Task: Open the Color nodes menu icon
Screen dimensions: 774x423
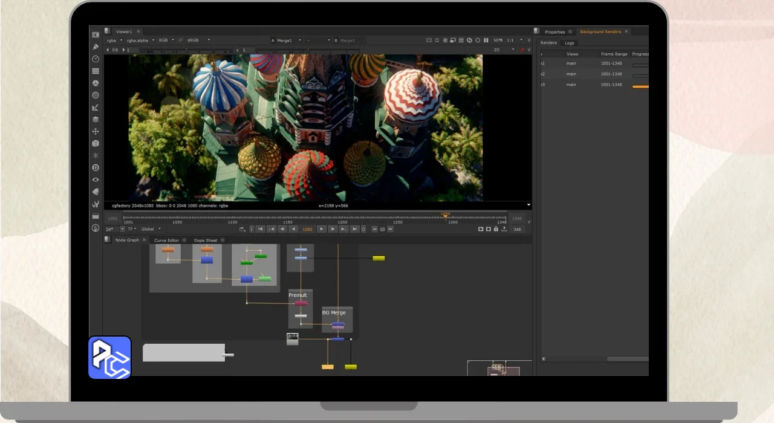Action: point(96,83)
